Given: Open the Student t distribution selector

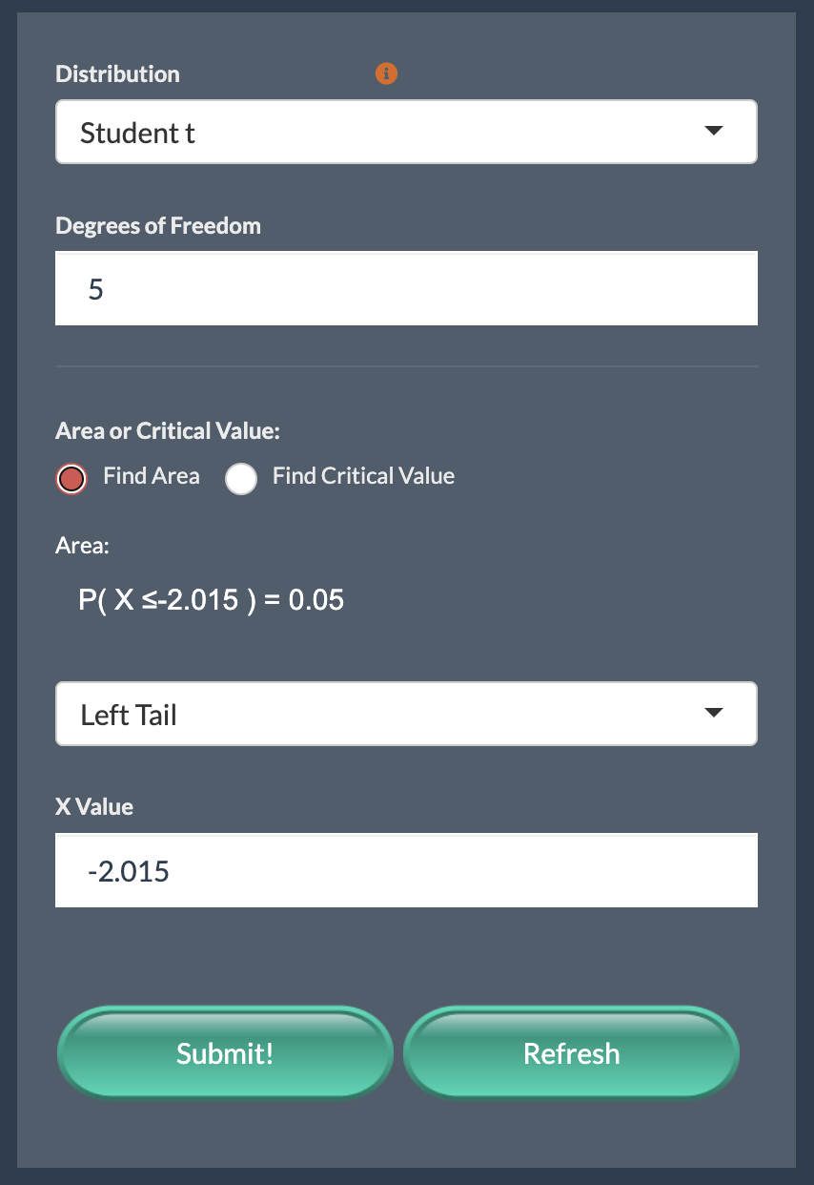Looking at the screenshot, I should 381,132.
